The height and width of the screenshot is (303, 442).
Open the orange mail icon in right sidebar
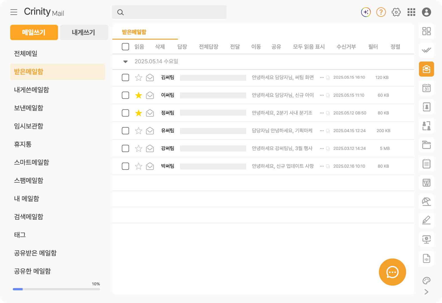(427, 69)
